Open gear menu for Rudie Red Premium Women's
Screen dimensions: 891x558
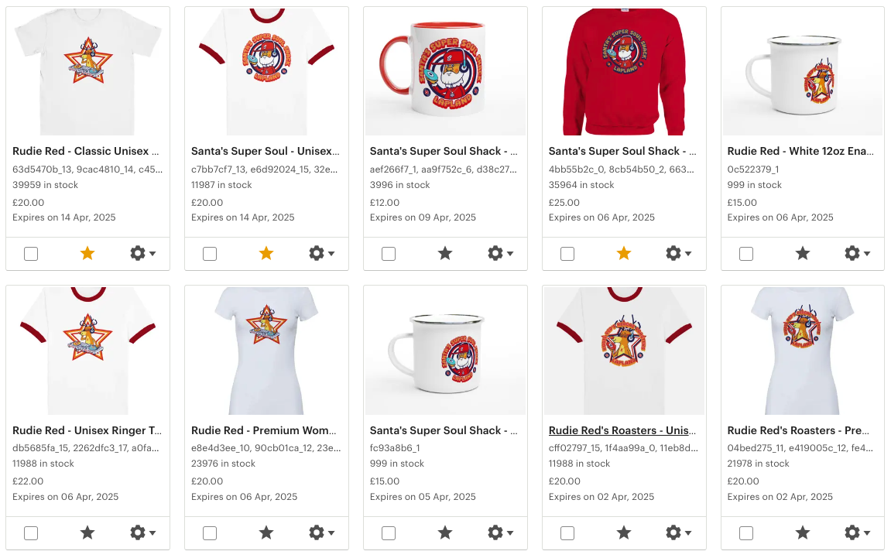click(321, 532)
